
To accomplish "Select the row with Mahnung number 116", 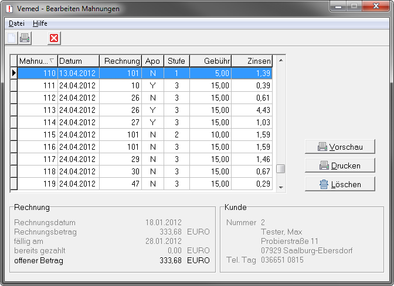I will click(x=145, y=147).
